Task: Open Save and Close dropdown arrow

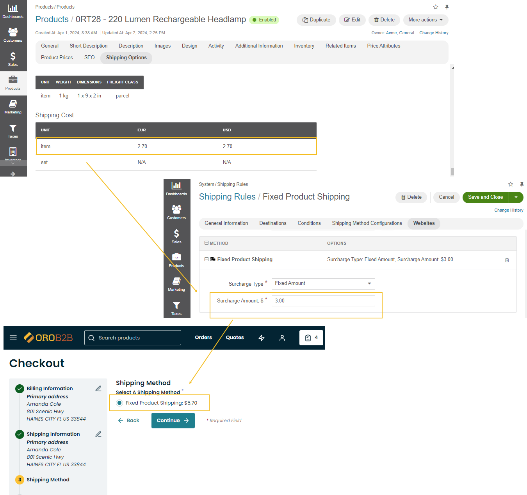Action: click(x=516, y=197)
